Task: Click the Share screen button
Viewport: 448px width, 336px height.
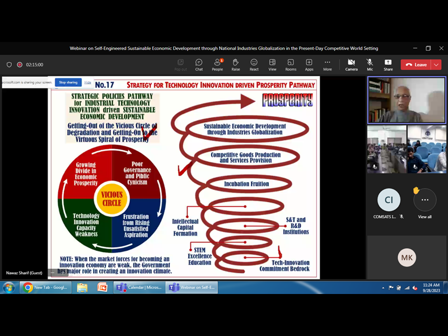Action: tap(388, 65)
